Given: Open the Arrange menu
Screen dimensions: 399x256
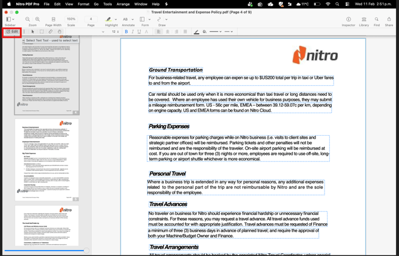Looking at the screenshot, I should tap(123, 4).
